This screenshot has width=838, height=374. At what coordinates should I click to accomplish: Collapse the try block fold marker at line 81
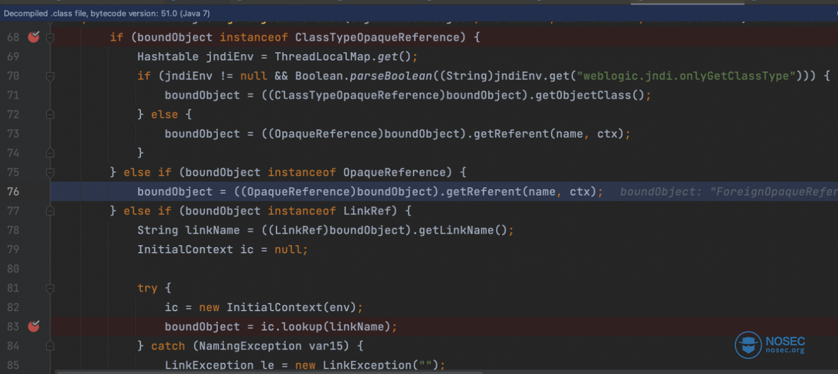(50, 288)
